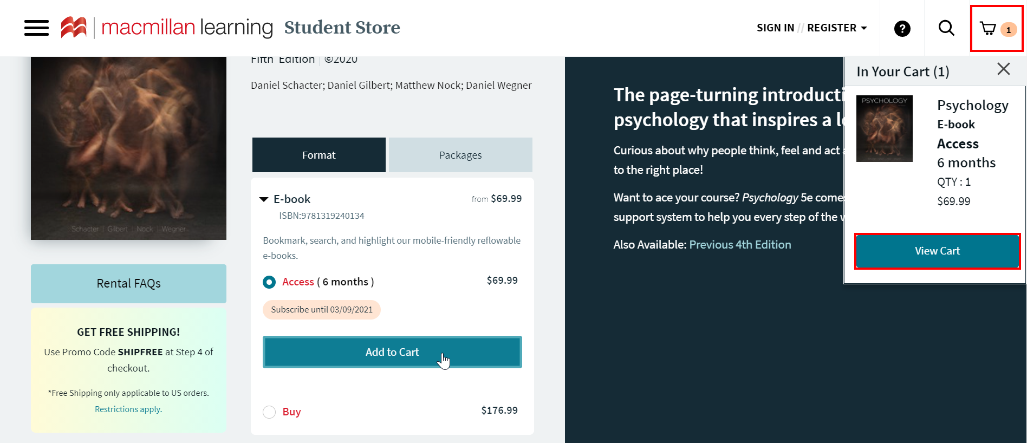Open the Previous 4th Edition link
This screenshot has height=443, width=1027.
click(x=740, y=244)
